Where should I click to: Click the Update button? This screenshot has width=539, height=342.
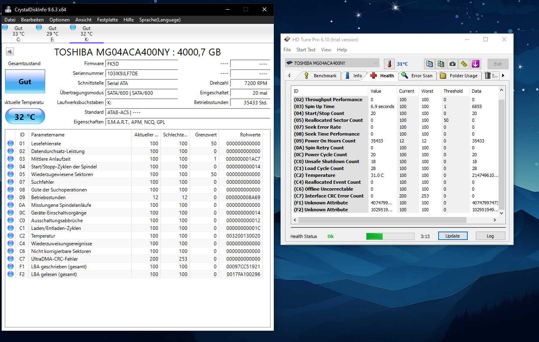(453, 236)
